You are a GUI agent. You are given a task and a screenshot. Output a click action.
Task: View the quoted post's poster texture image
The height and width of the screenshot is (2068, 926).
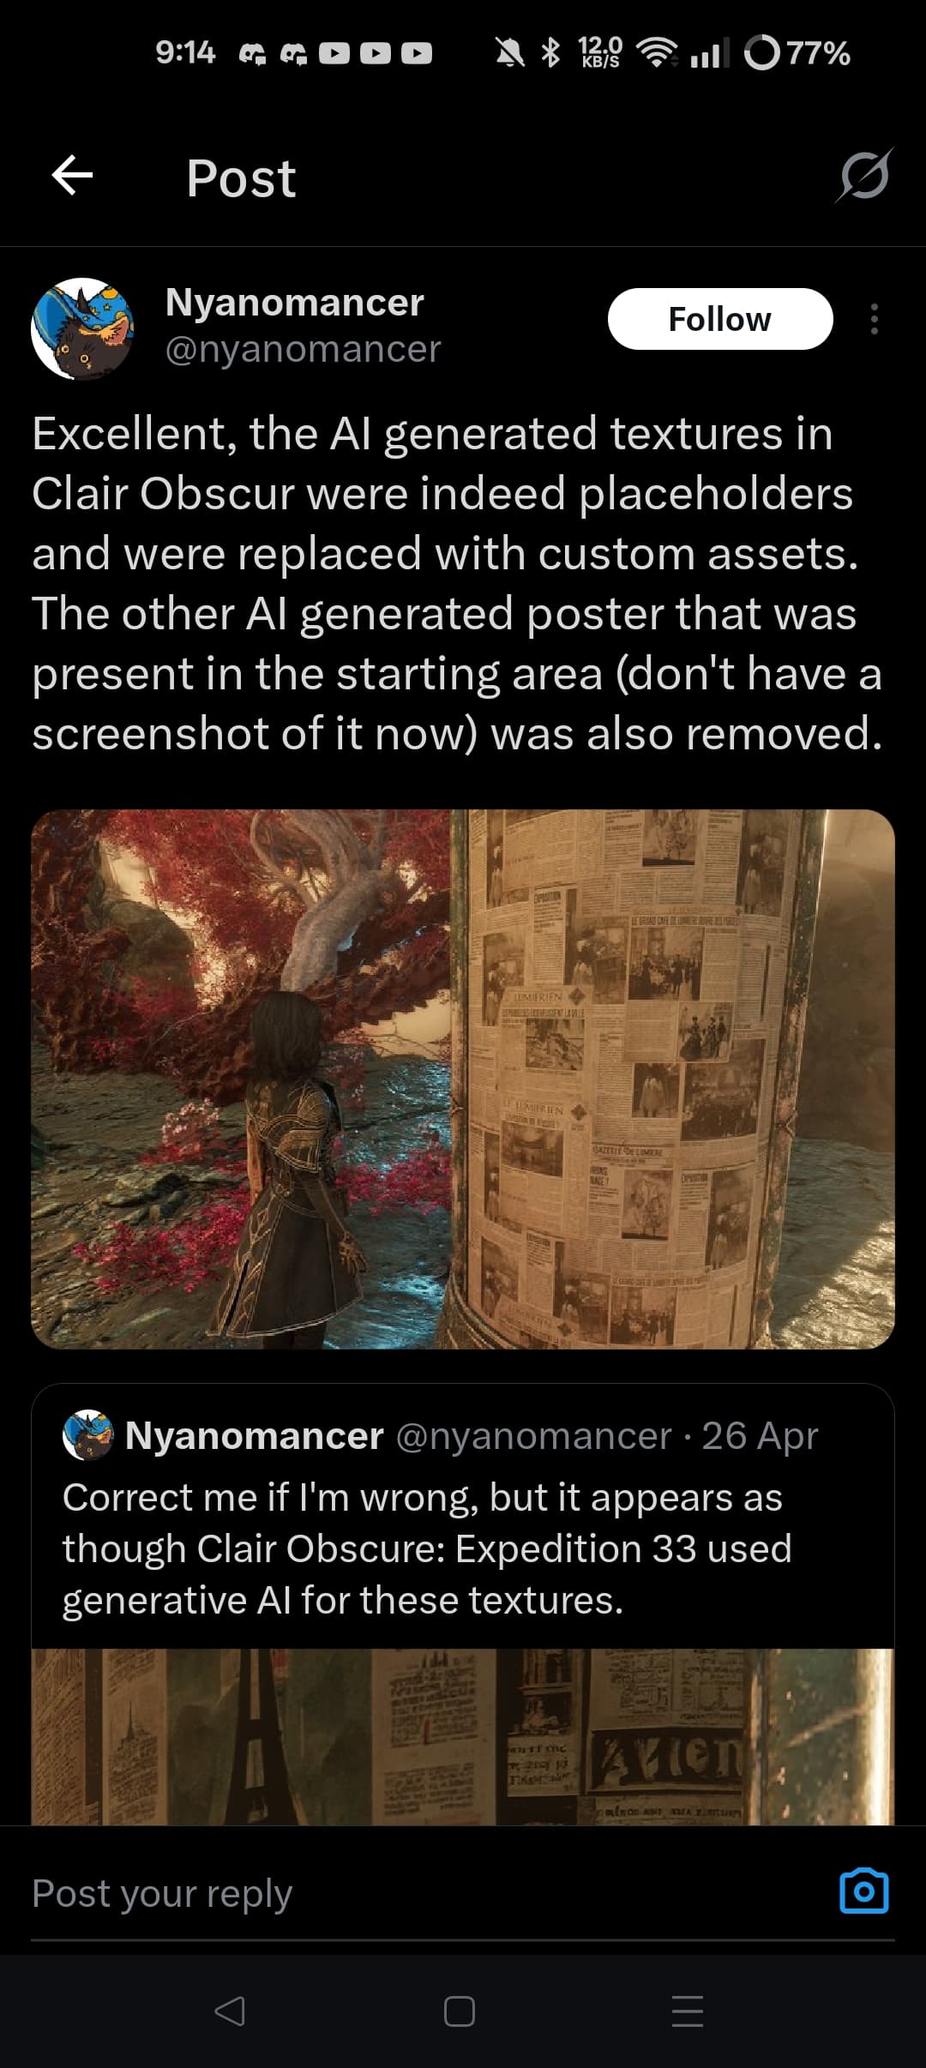coord(463,1736)
